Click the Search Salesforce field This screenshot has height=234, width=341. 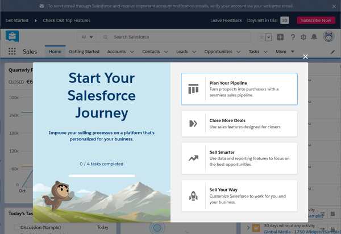173,37
